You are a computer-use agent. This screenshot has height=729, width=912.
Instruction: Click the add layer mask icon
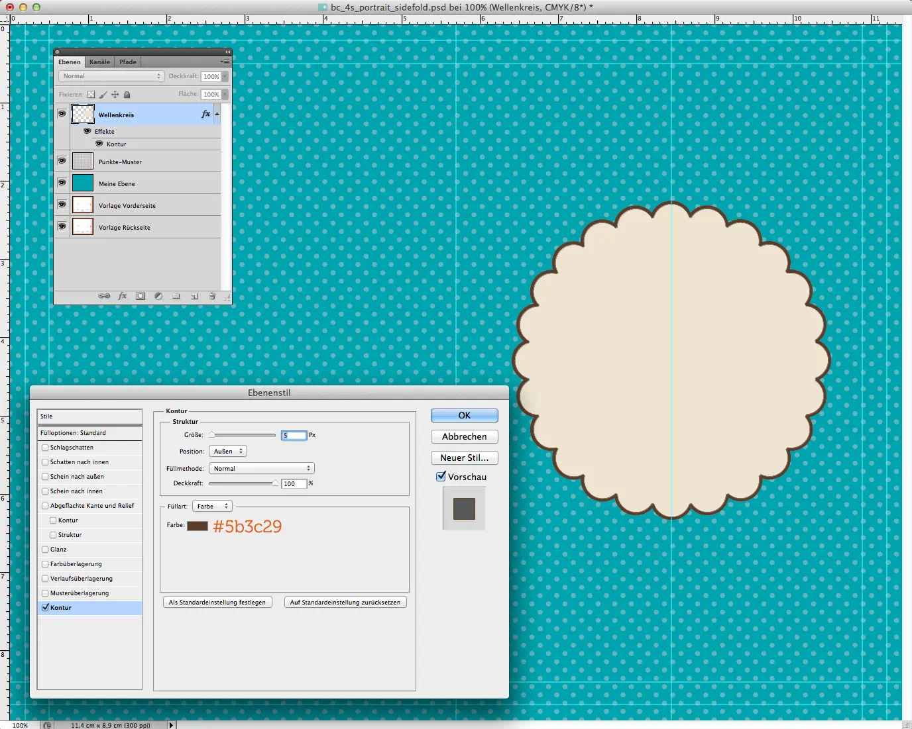141,296
